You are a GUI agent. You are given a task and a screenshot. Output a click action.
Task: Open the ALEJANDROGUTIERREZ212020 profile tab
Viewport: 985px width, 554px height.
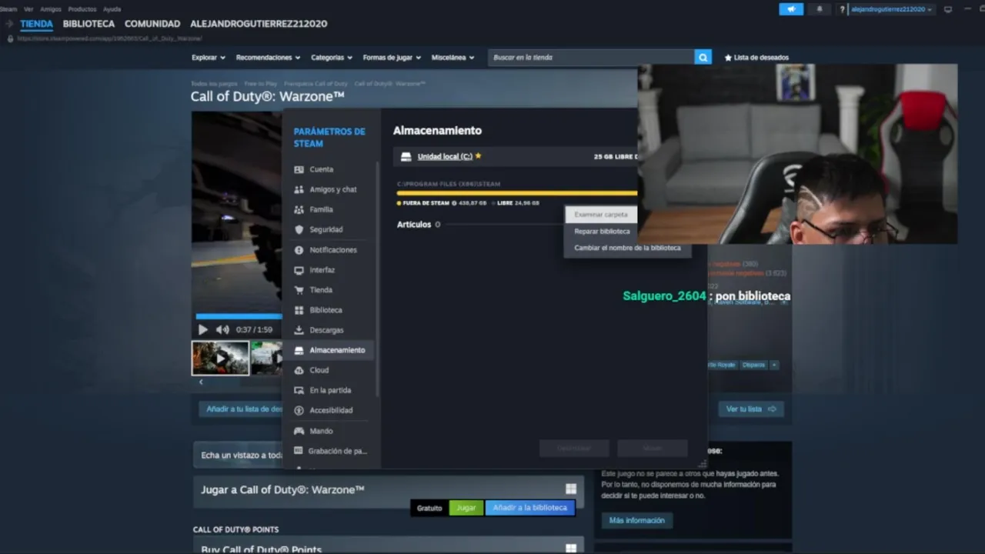pyautogui.click(x=259, y=24)
